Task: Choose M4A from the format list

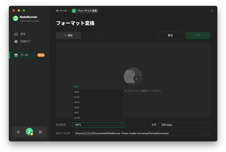Action: coord(98,92)
